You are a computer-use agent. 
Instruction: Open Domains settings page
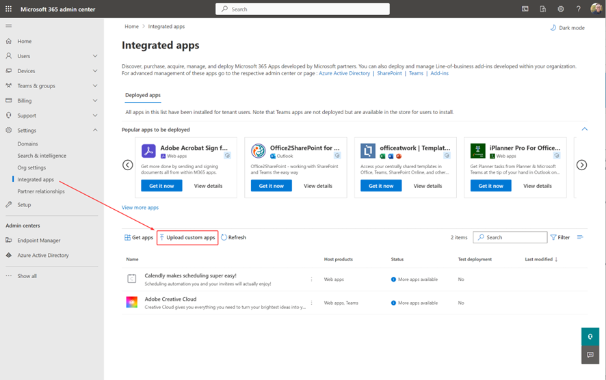27,144
